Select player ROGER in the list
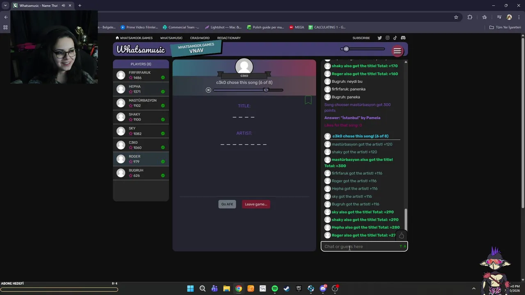 pos(141,159)
